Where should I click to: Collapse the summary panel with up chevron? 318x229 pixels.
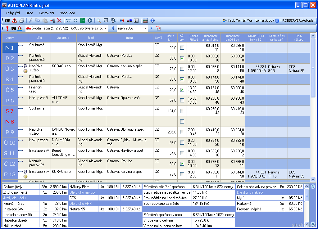(x=313, y=187)
